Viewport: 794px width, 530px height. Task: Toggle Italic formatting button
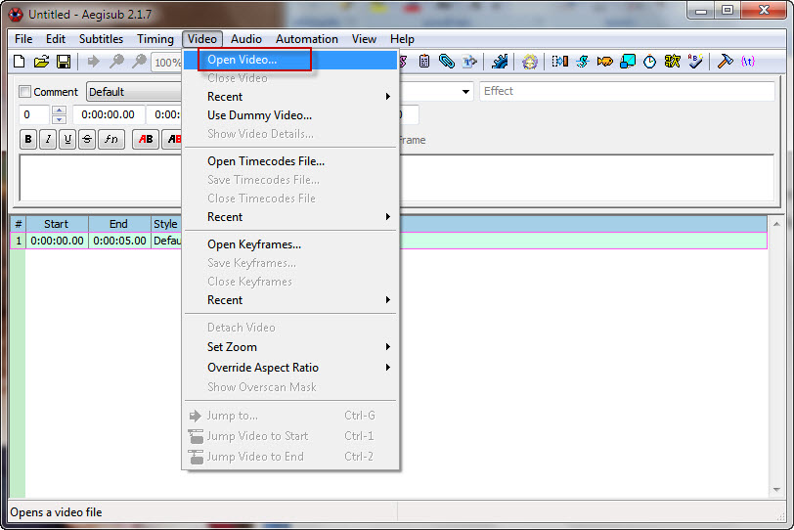click(x=48, y=139)
